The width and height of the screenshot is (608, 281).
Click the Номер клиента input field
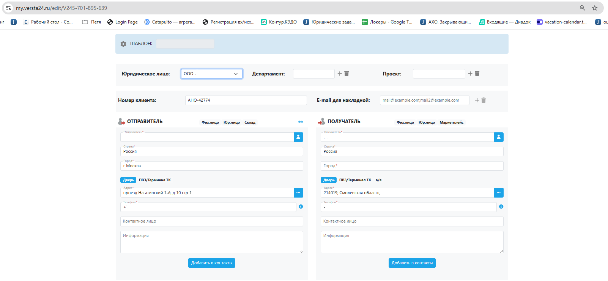click(x=246, y=100)
